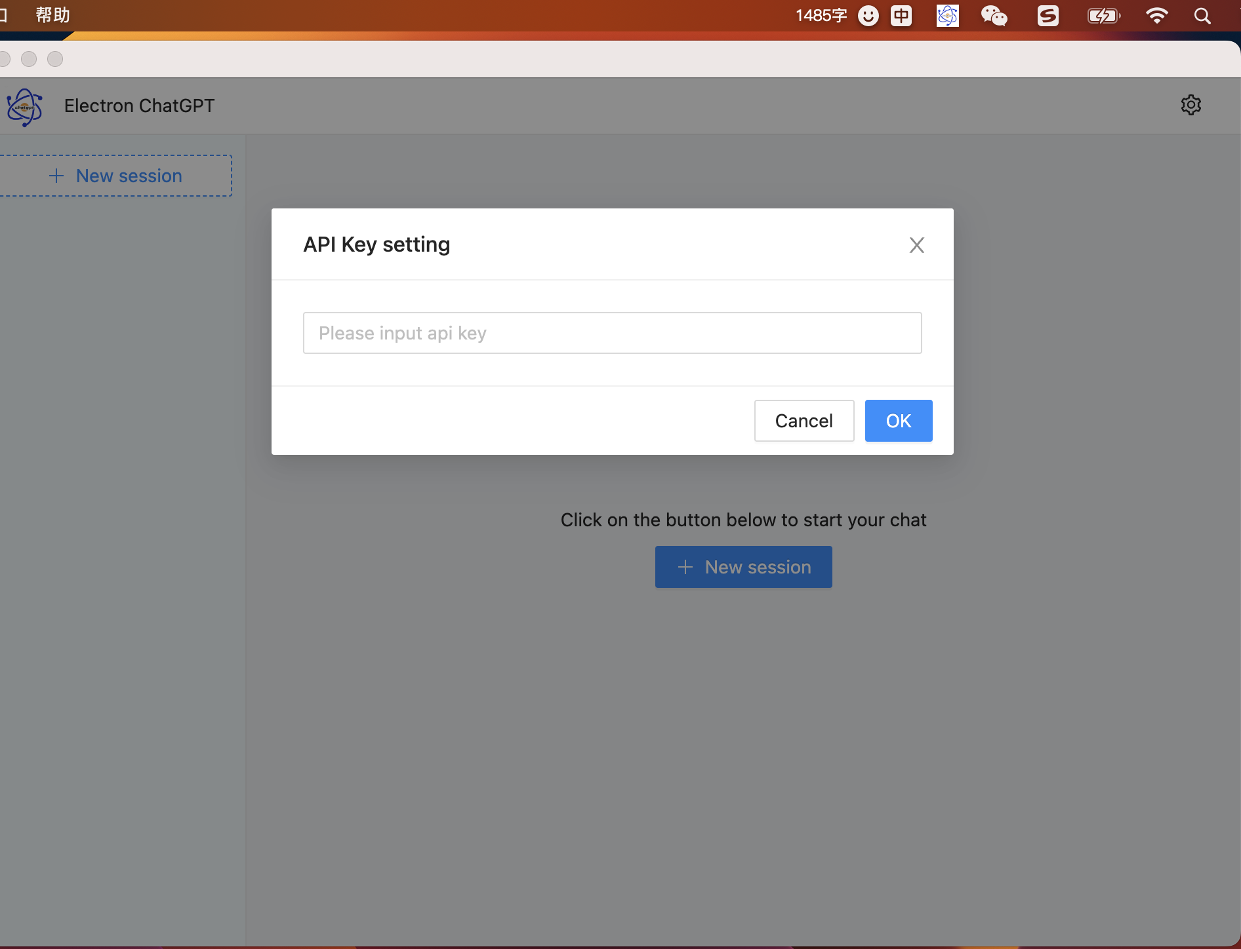Click the 1485字 word count item

click(x=821, y=16)
